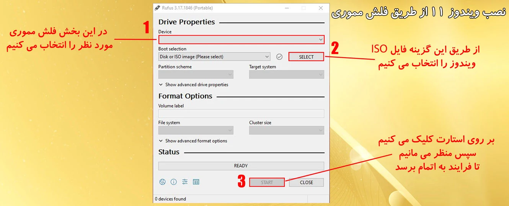Click the Volume label input field

[x=241, y=113]
